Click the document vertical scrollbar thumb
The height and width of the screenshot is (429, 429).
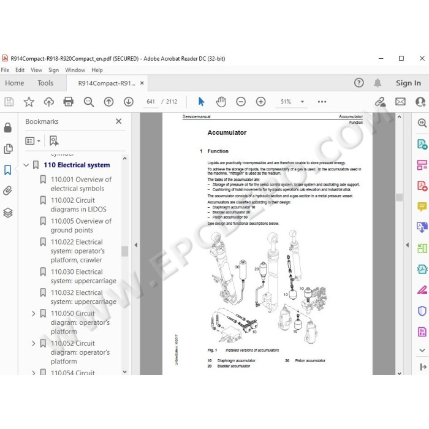coord(399,197)
